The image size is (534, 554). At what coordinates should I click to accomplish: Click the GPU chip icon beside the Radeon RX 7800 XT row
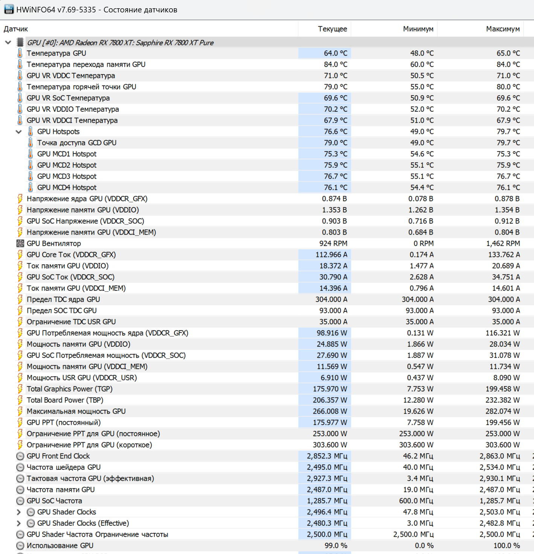pyautogui.click(x=20, y=42)
